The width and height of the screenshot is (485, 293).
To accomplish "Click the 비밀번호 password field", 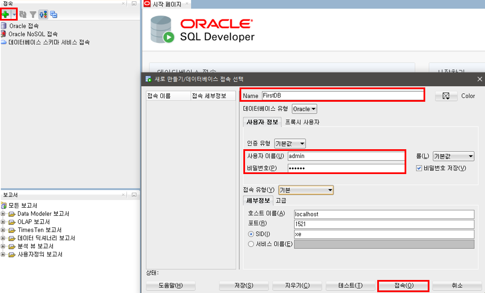I will click(x=346, y=168).
